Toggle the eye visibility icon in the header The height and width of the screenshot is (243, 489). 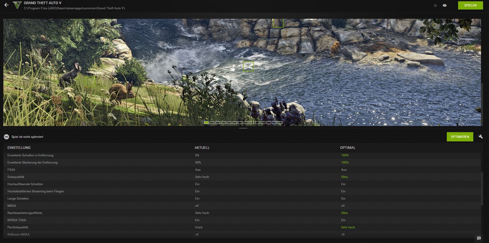(x=444, y=5)
